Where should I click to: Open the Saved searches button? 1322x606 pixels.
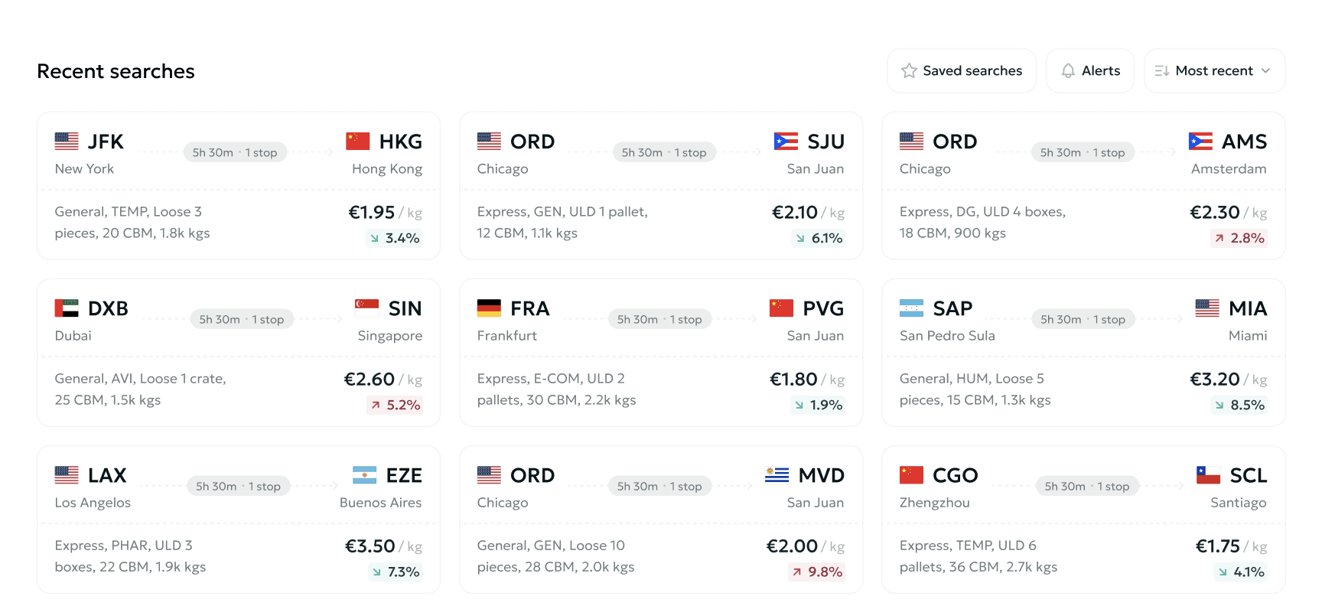[962, 71]
